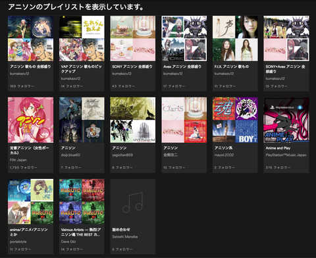Open the yagichan859 profile link
The height and width of the screenshot is (258, 316).
pos(122,155)
